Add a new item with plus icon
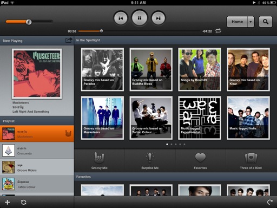Image resolution: width=277 pixels, height=208 pixels. pyautogui.click(x=8, y=202)
